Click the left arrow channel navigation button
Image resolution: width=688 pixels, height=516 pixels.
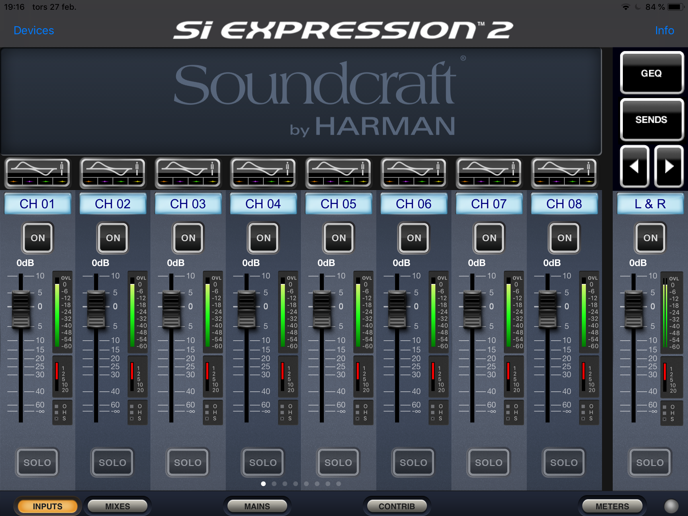tap(634, 166)
